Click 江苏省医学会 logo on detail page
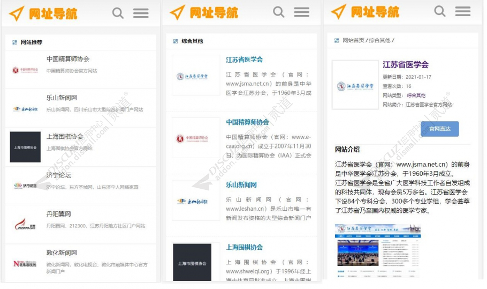 tap(355, 85)
